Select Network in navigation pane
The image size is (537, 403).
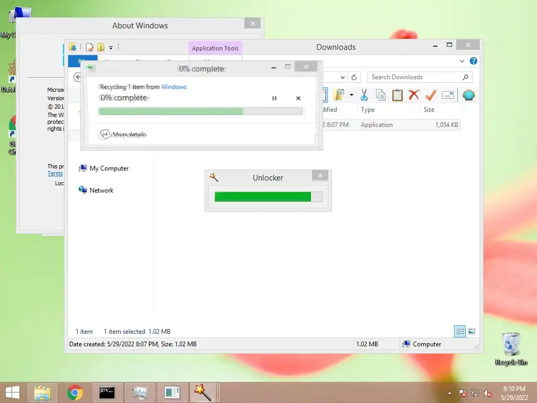96,190
